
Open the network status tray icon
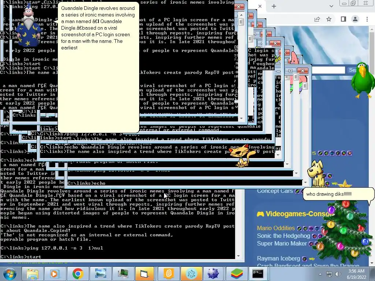click(329, 274)
